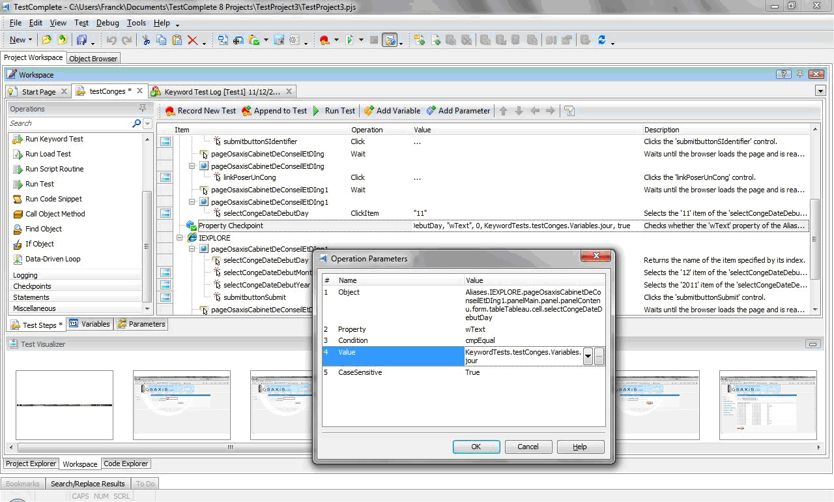Screen dimensions: 834x502
Task: Collapse the IEXPLORE tree node
Action: [x=180, y=238]
